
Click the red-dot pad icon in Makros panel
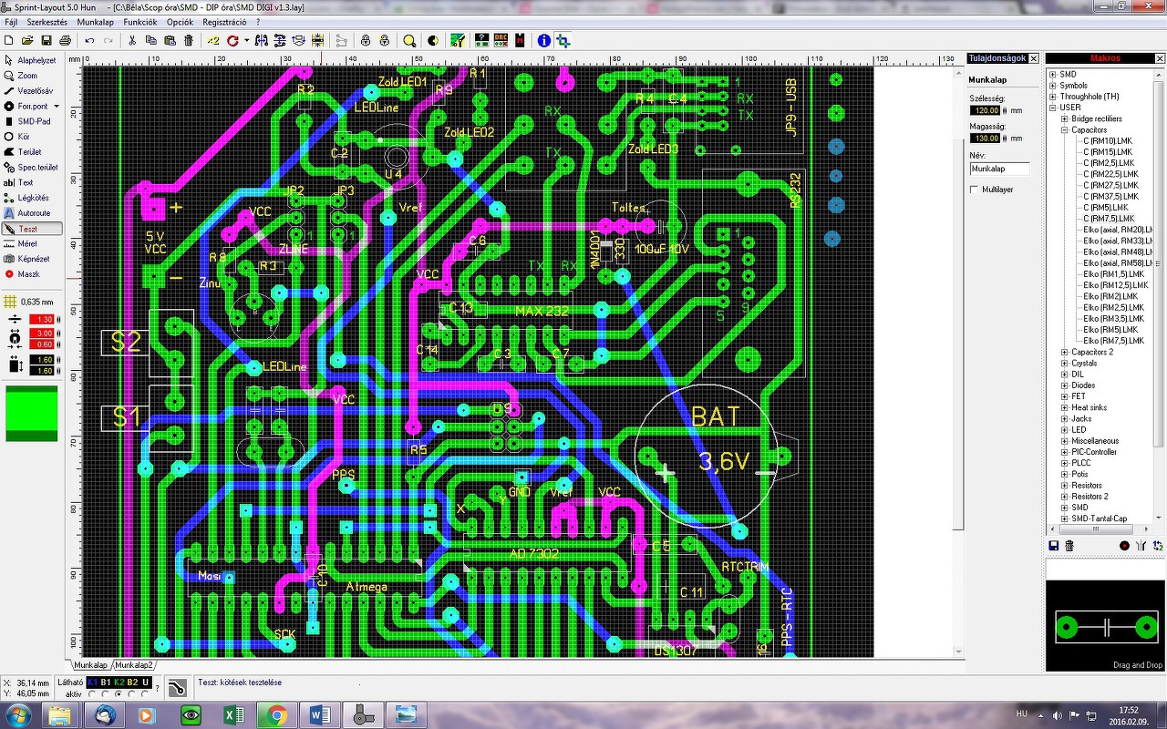click(x=1124, y=545)
